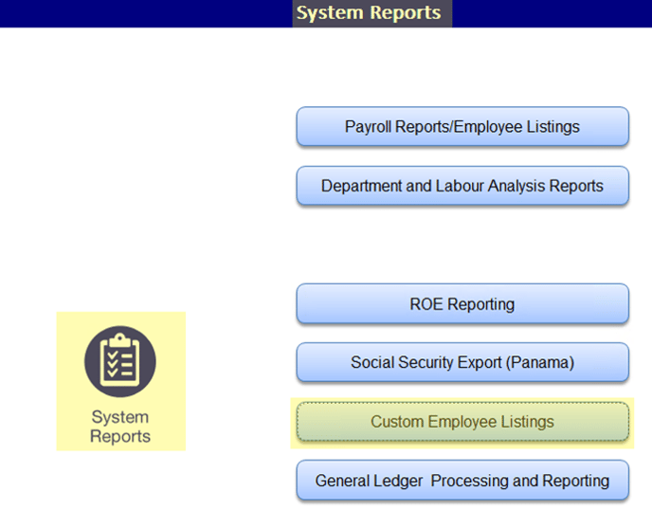The width and height of the screenshot is (652, 510).
Task: Launch the Payroll Reports listing menu
Action: (x=462, y=127)
